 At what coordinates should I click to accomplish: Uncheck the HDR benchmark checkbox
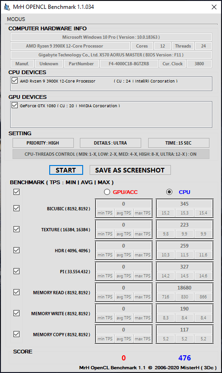point(16,250)
